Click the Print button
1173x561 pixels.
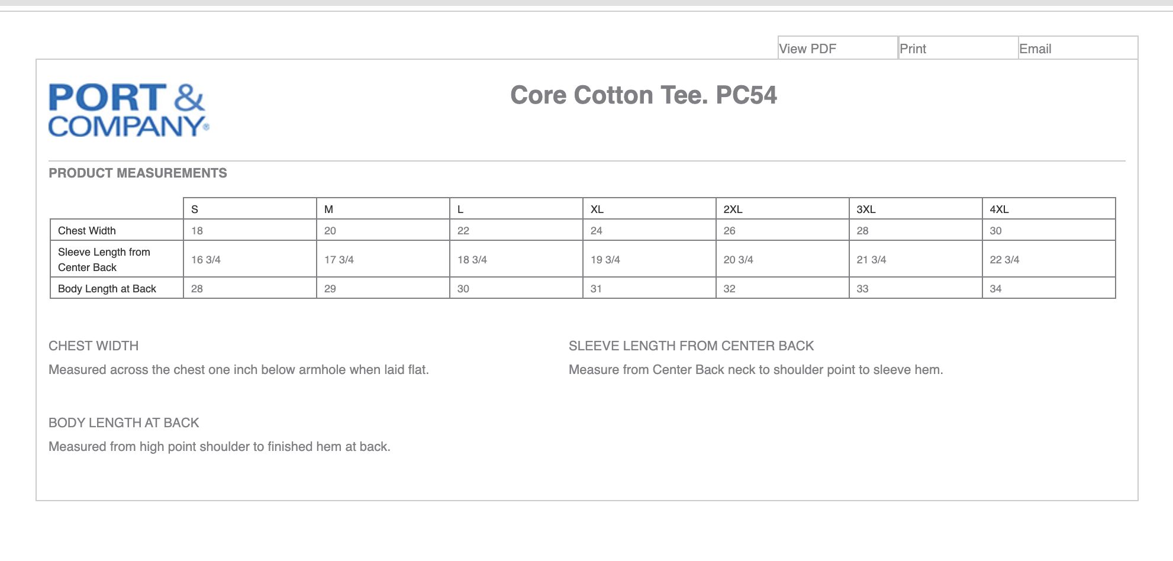coord(958,49)
